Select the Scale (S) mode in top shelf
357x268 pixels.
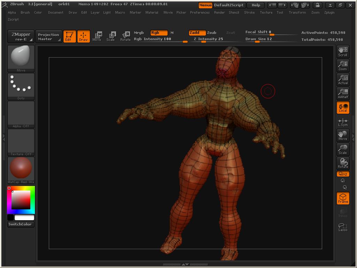[111, 36]
